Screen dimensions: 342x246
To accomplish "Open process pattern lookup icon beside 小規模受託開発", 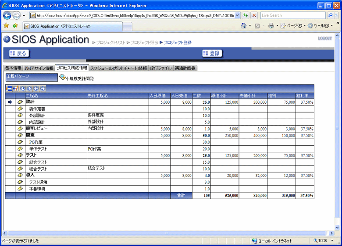I will [x=62, y=77].
